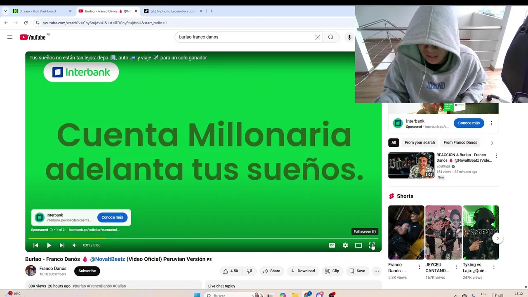Open options for REACCION A Burlao video
Image resolution: width=528 pixels, height=297 pixels.
click(497, 156)
